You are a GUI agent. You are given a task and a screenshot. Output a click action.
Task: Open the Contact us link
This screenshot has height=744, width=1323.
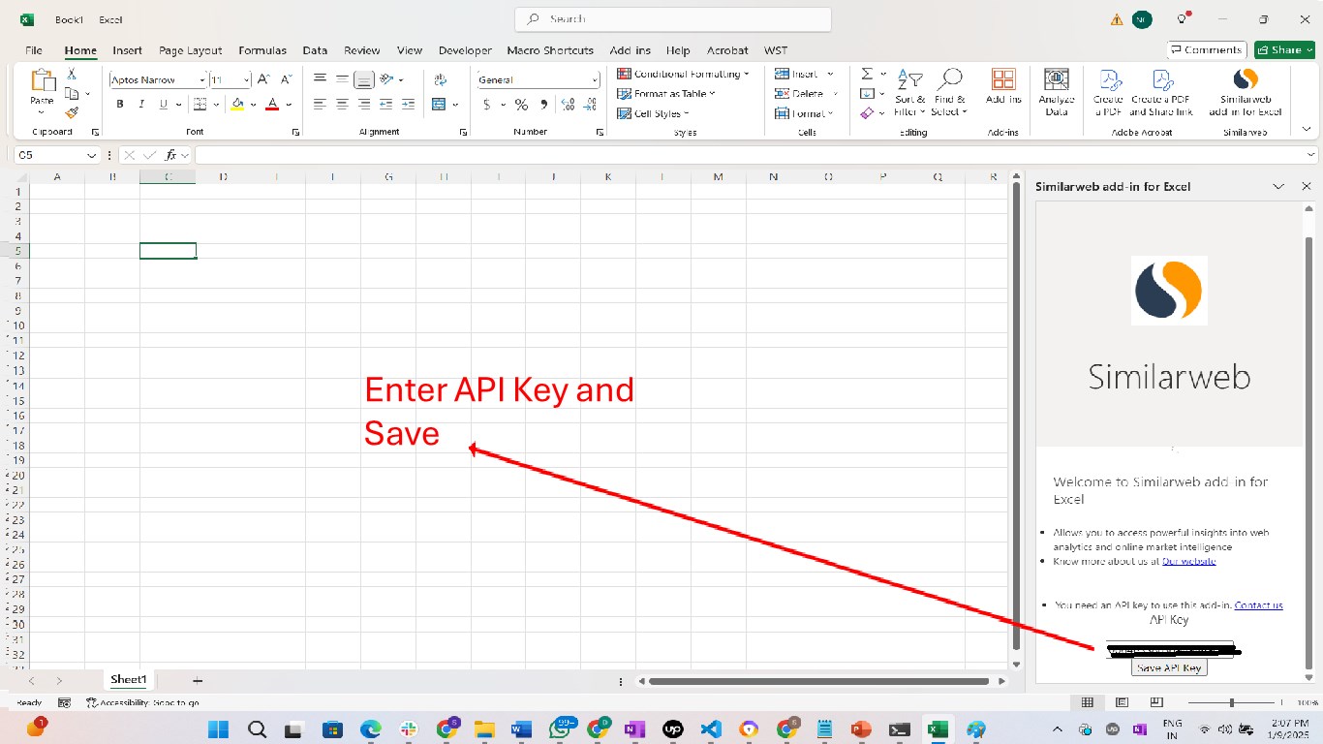coord(1259,604)
